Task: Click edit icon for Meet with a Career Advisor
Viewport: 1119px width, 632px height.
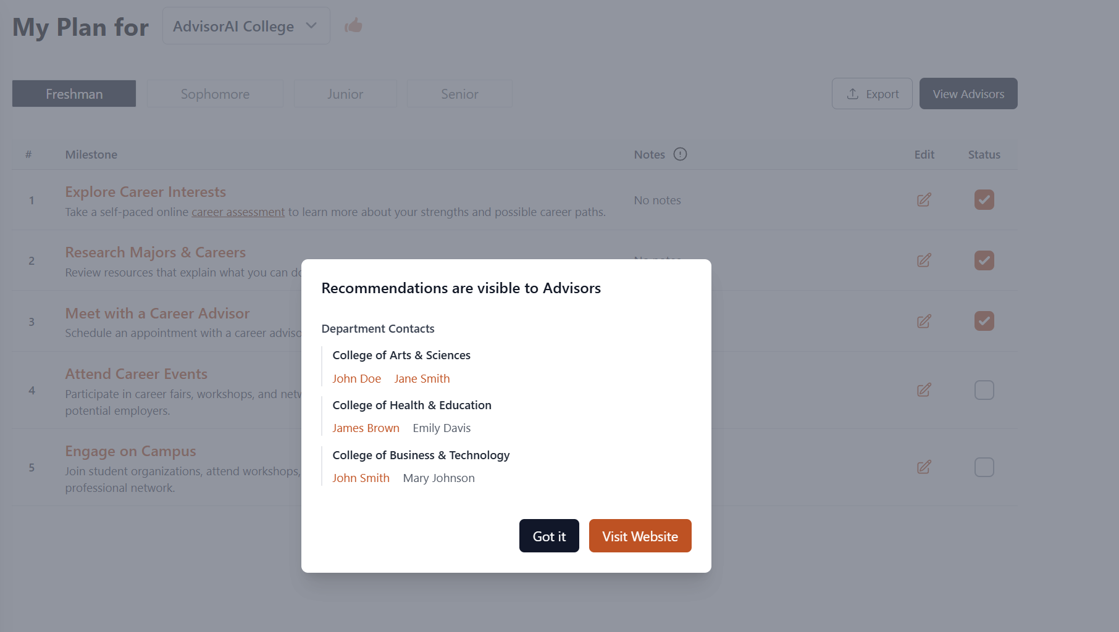Action: (x=924, y=322)
